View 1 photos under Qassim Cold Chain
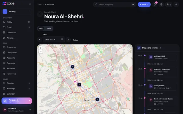 (x=159, y=74)
